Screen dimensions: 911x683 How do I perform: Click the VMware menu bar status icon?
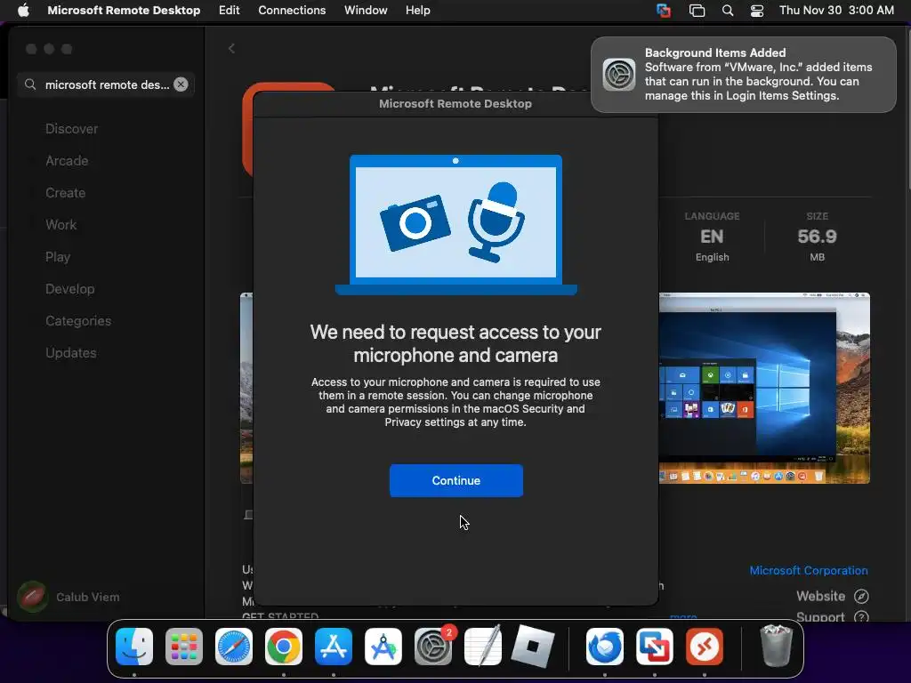point(663,11)
